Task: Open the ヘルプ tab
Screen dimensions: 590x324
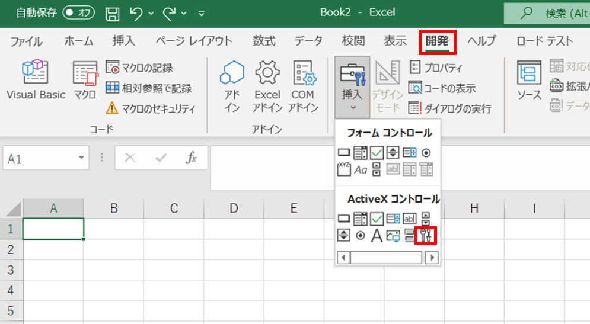Action: tap(481, 41)
